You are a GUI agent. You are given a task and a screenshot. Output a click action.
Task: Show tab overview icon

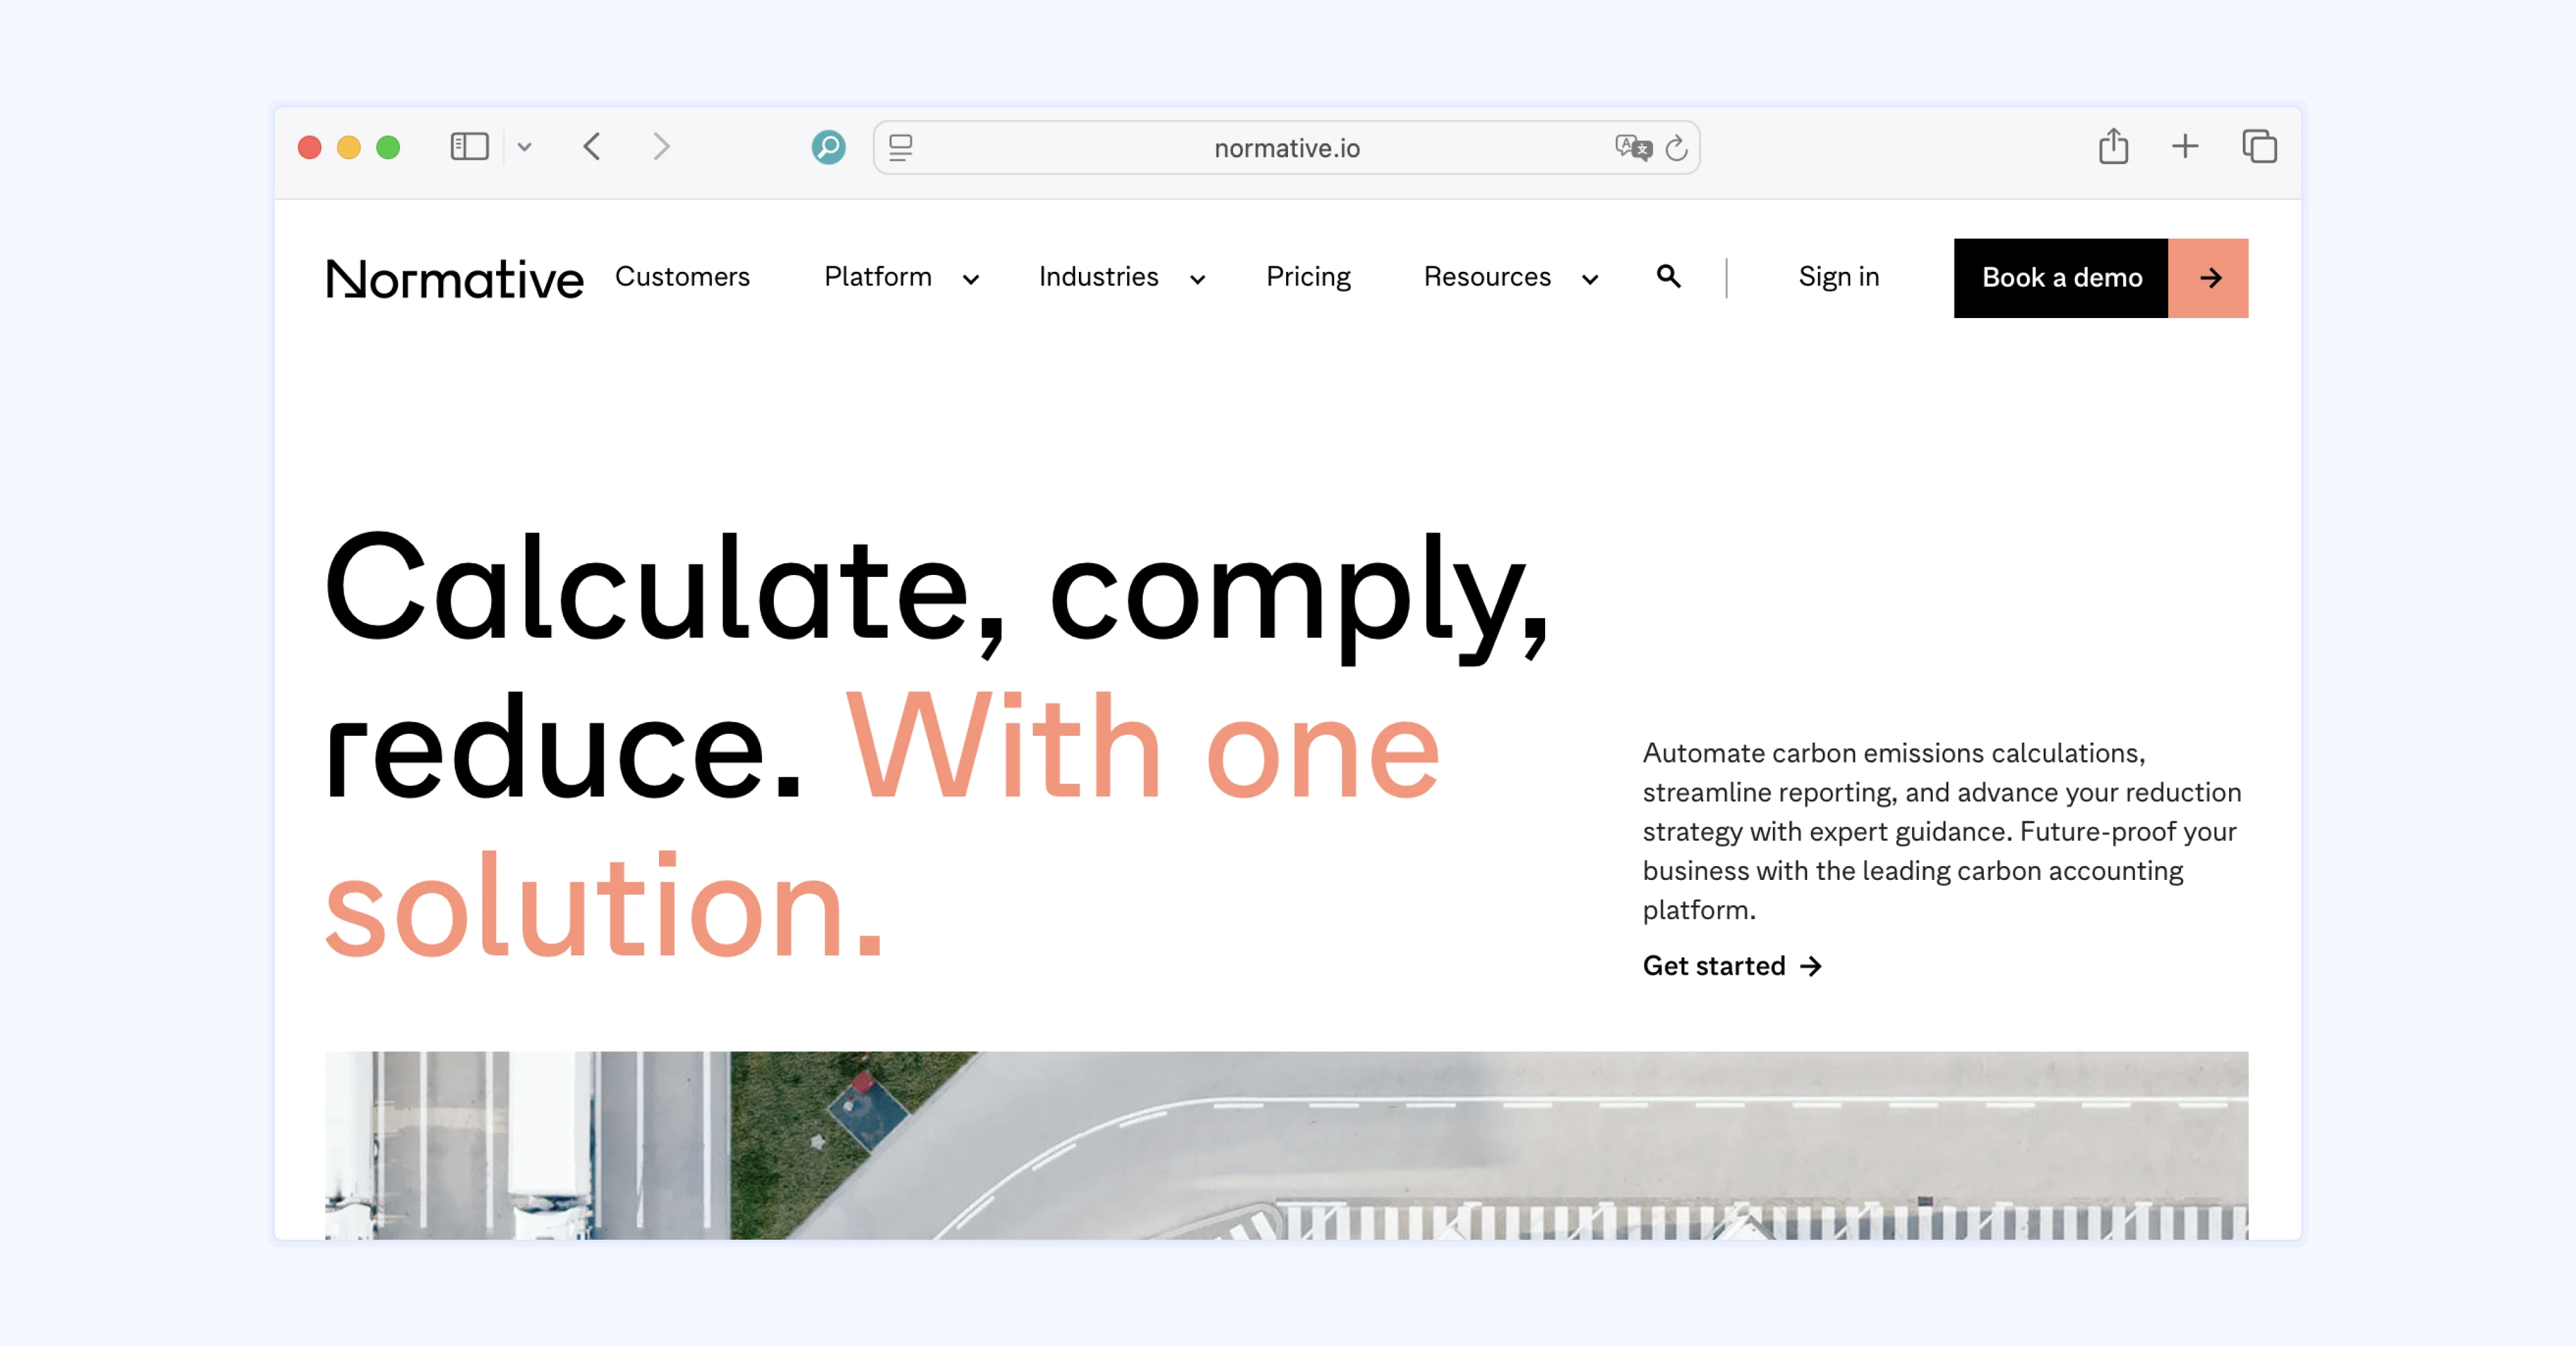(x=2259, y=147)
